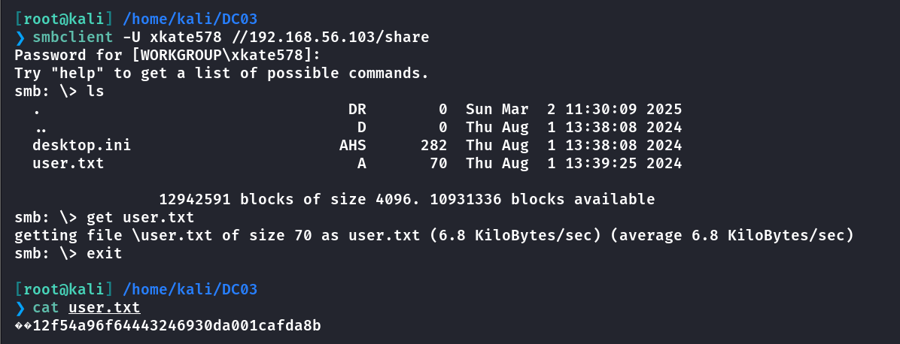This screenshot has width=900, height=344.
Task: Click the desktop.ini file entry
Action: [81, 146]
